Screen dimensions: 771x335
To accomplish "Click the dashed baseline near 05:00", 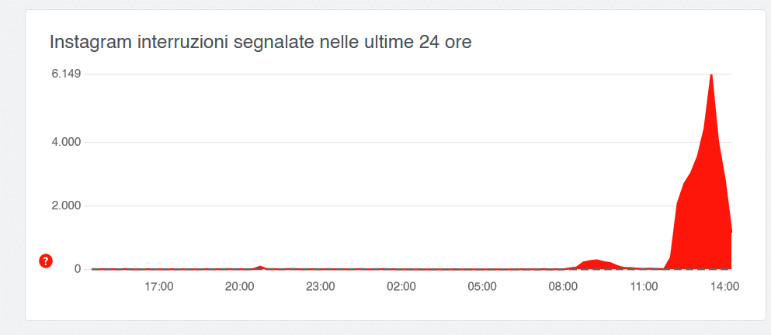I will pyautogui.click(x=482, y=269).
